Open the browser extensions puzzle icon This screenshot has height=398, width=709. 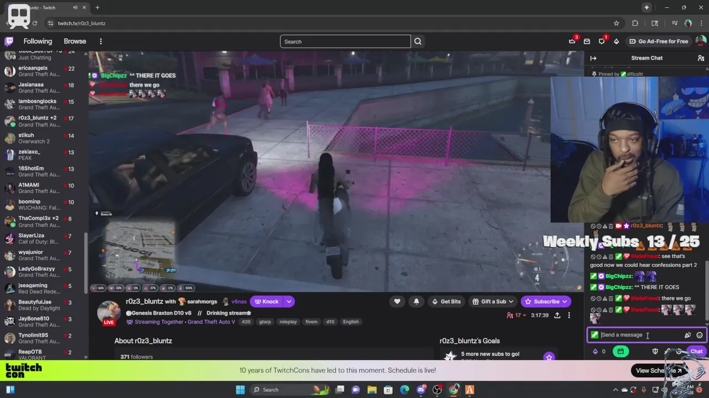[x=635, y=23]
